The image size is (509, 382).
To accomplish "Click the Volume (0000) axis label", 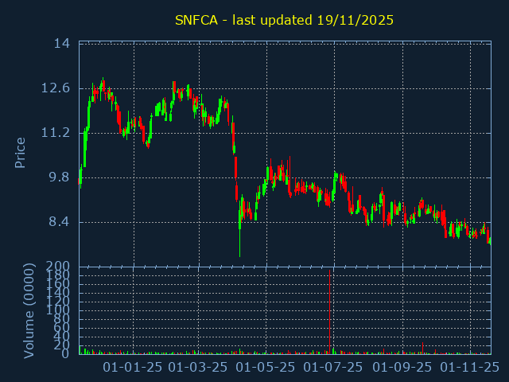I will pos(29,309).
